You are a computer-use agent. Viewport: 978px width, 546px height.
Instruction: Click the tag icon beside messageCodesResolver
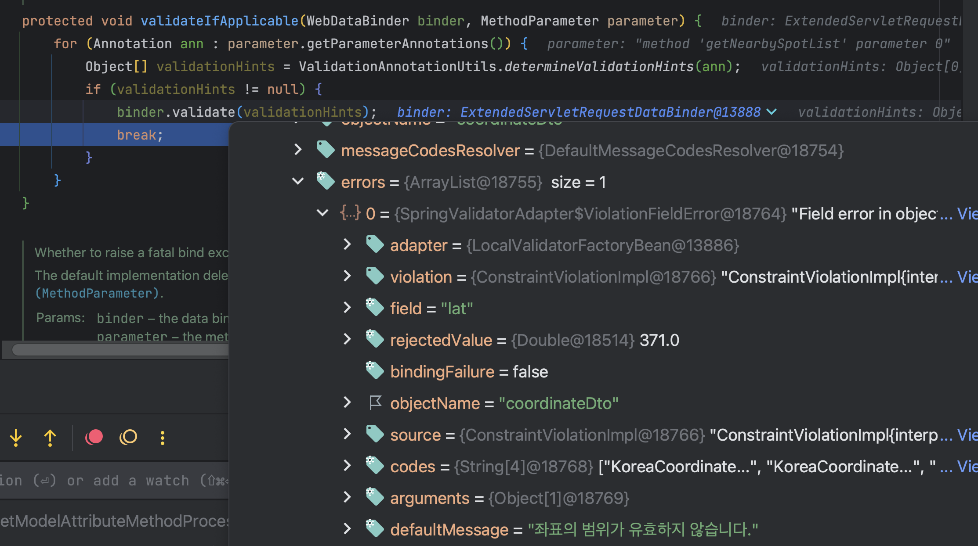pyautogui.click(x=326, y=150)
